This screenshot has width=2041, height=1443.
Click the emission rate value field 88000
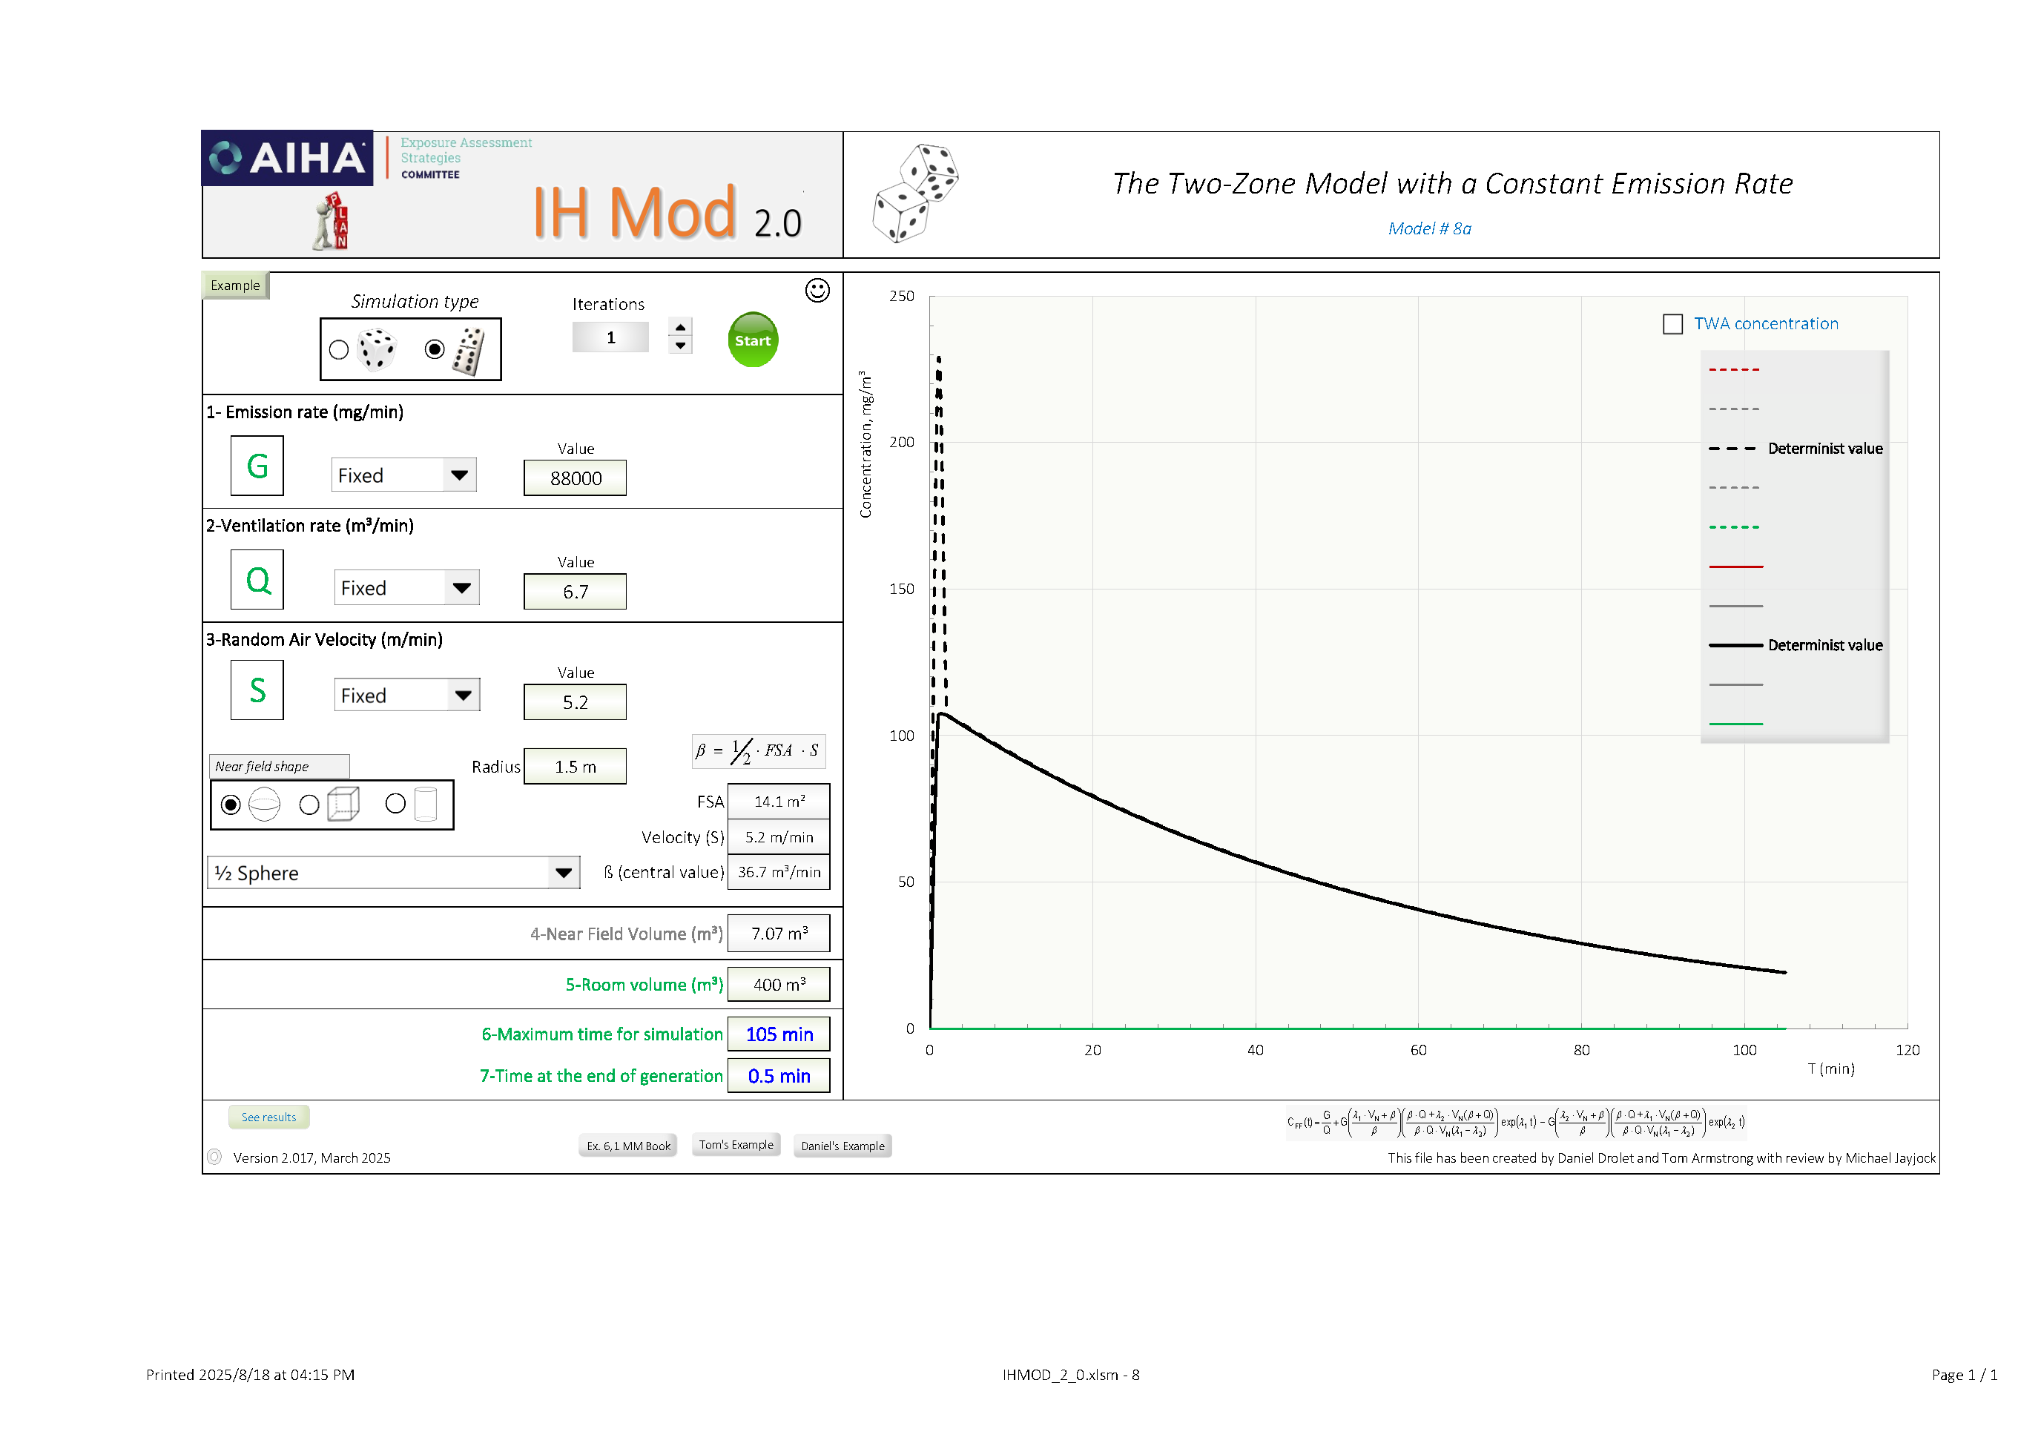pyautogui.click(x=575, y=478)
